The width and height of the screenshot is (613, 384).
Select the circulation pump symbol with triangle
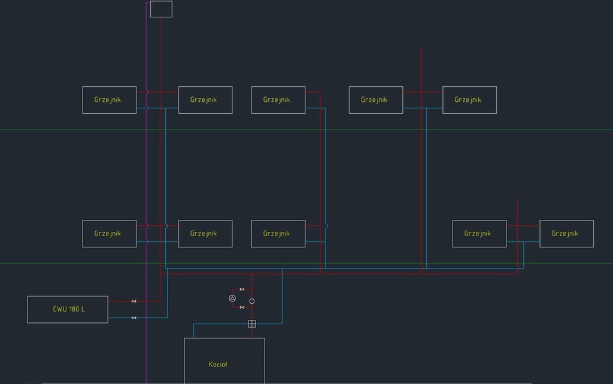click(232, 298)
